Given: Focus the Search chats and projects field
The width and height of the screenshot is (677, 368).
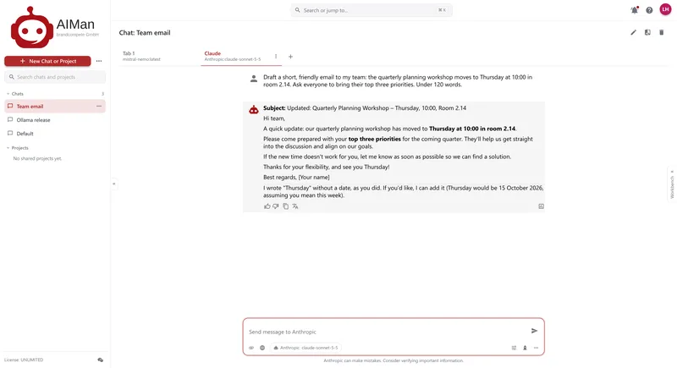Looking at the screenshot, I should (55, 77).
